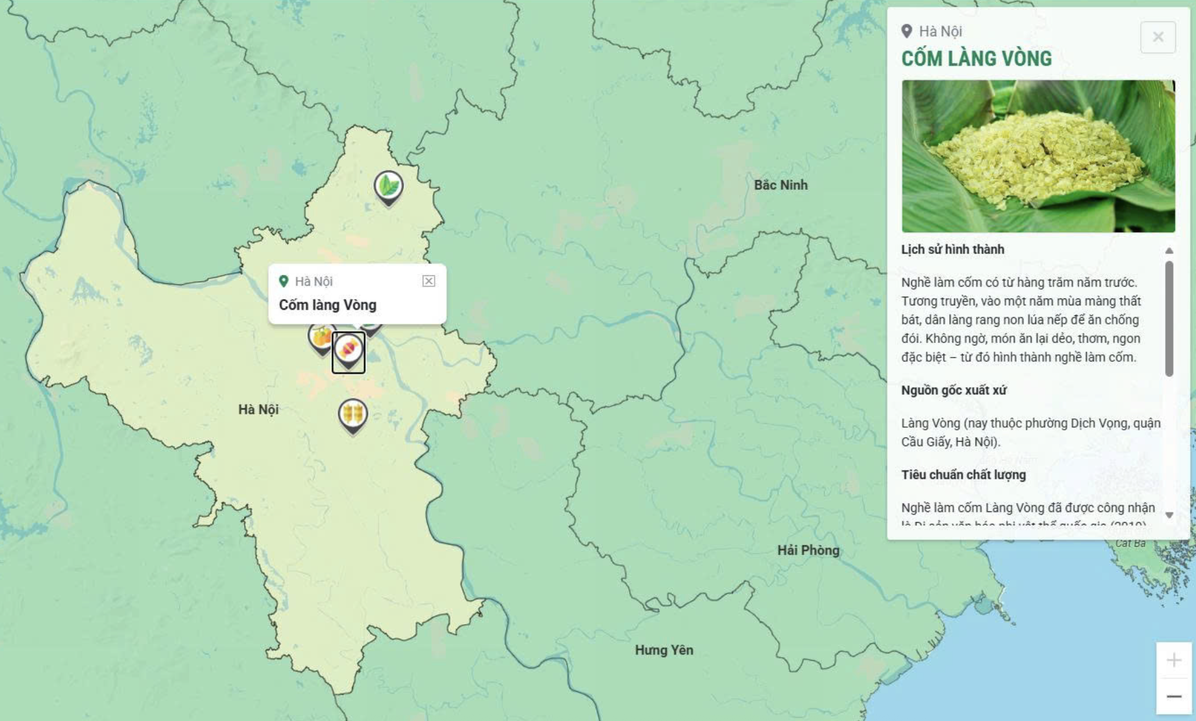This screenshot has height=721, width=1196.
Task: Zoom in the map with plus button
Action: coord(1174,660)
